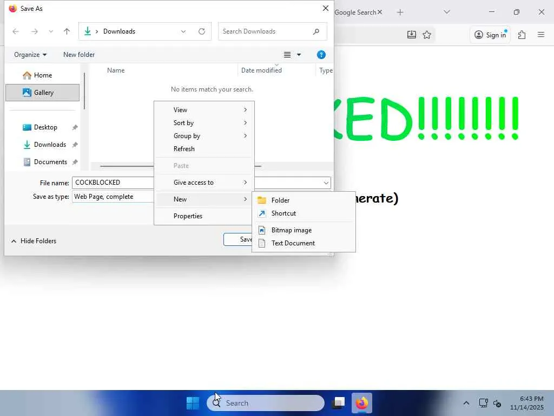Open a new tab in Firefox
554x416 pixels.
pos(400,12)
